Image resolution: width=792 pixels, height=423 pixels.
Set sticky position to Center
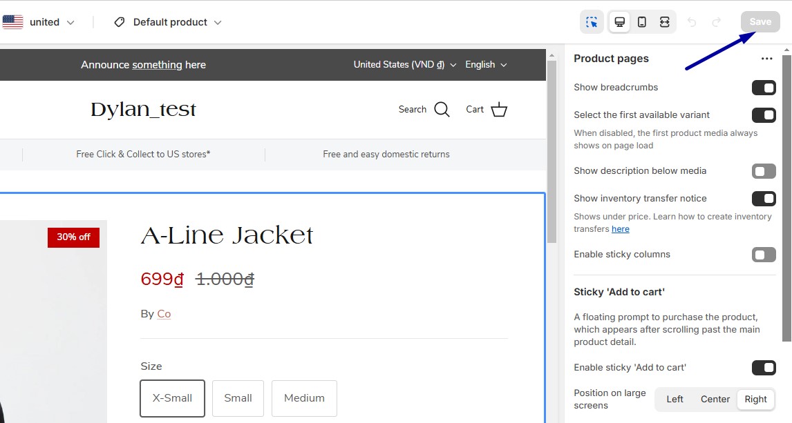715,400
